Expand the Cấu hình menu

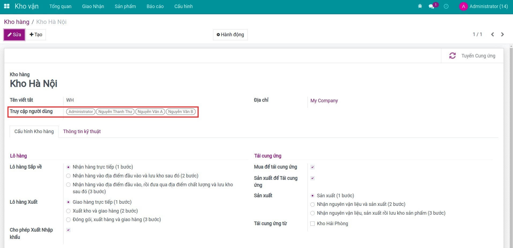183,6
